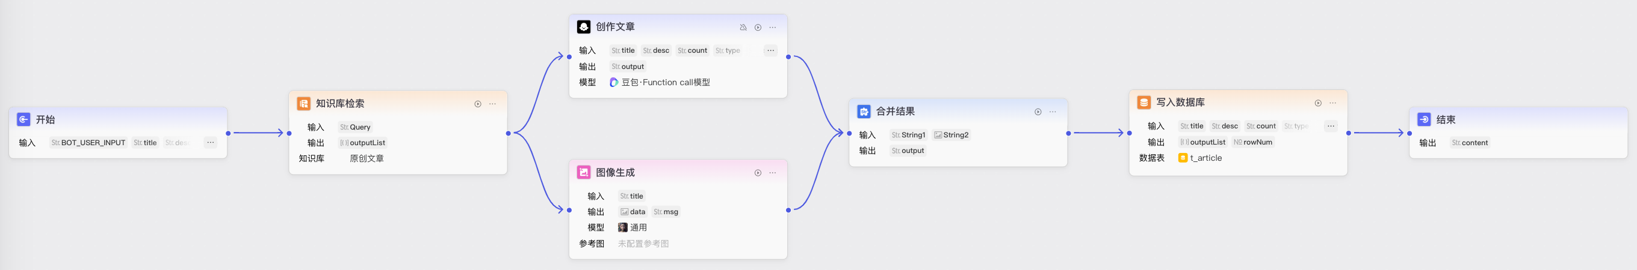Image resolution: width=1637 pixels, height=270 pixels.
Task: Click the rowNum output tag
Action: tap(1253, 142)
